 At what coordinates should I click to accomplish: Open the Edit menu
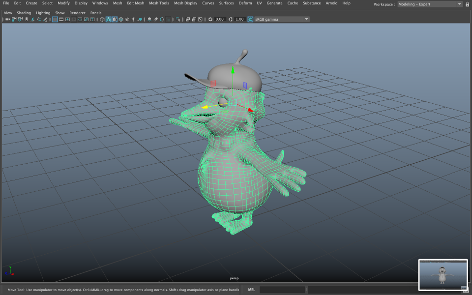18,3
